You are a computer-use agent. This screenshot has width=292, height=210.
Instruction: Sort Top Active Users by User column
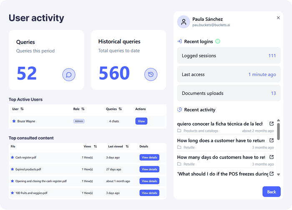click(x=22, y=109)
